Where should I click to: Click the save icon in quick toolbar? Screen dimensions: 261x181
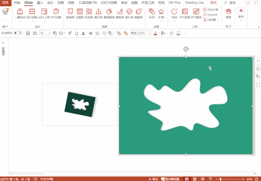pos(28,34)
